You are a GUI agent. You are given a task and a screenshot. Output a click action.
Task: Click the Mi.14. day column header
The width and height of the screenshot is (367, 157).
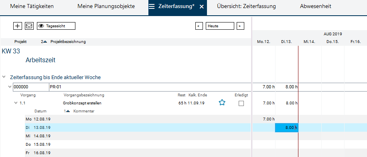coord(309,42)
